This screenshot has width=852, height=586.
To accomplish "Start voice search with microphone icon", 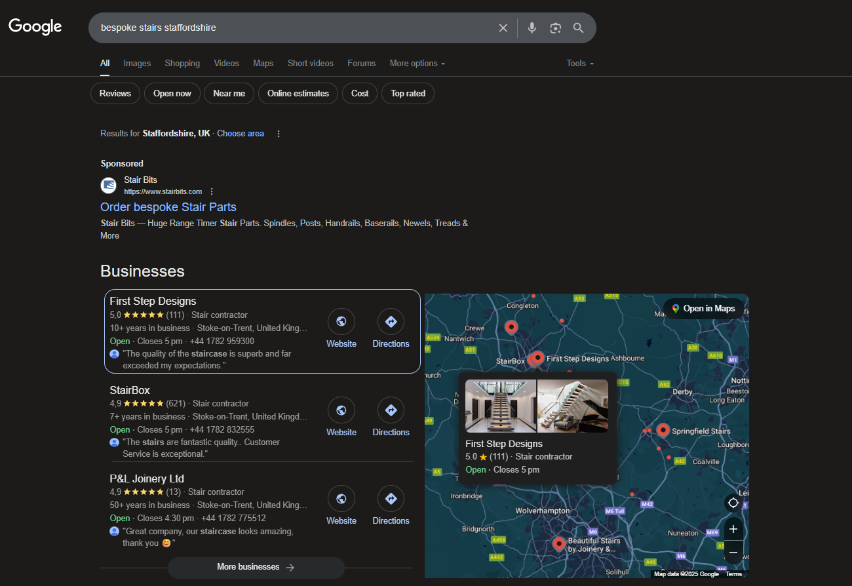I will pos(532,28).
